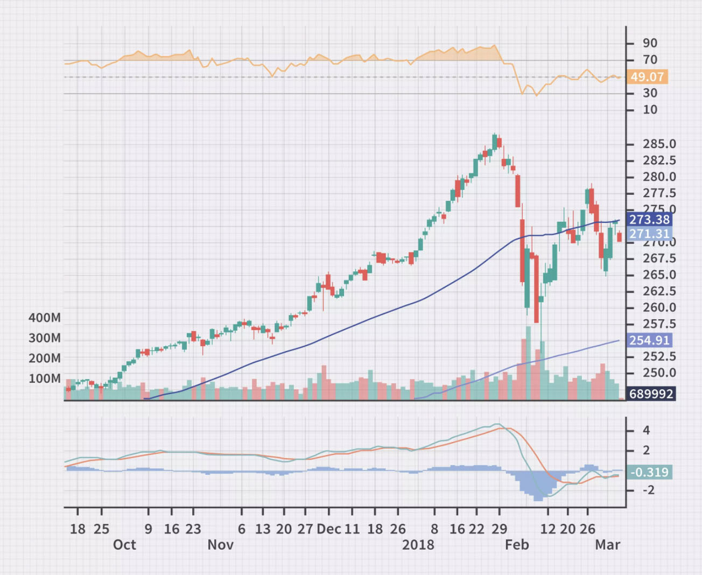Click the RSI overbought shading near its peak
The height and width of the screenshot is (575, 702).
[490, 51]
